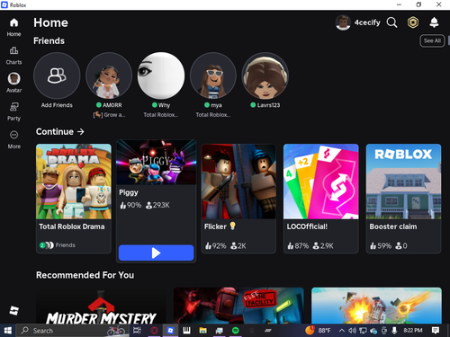Open the search magnifier icon
The width and height of the screenshot is (450, 337).
tap(391, 22)
